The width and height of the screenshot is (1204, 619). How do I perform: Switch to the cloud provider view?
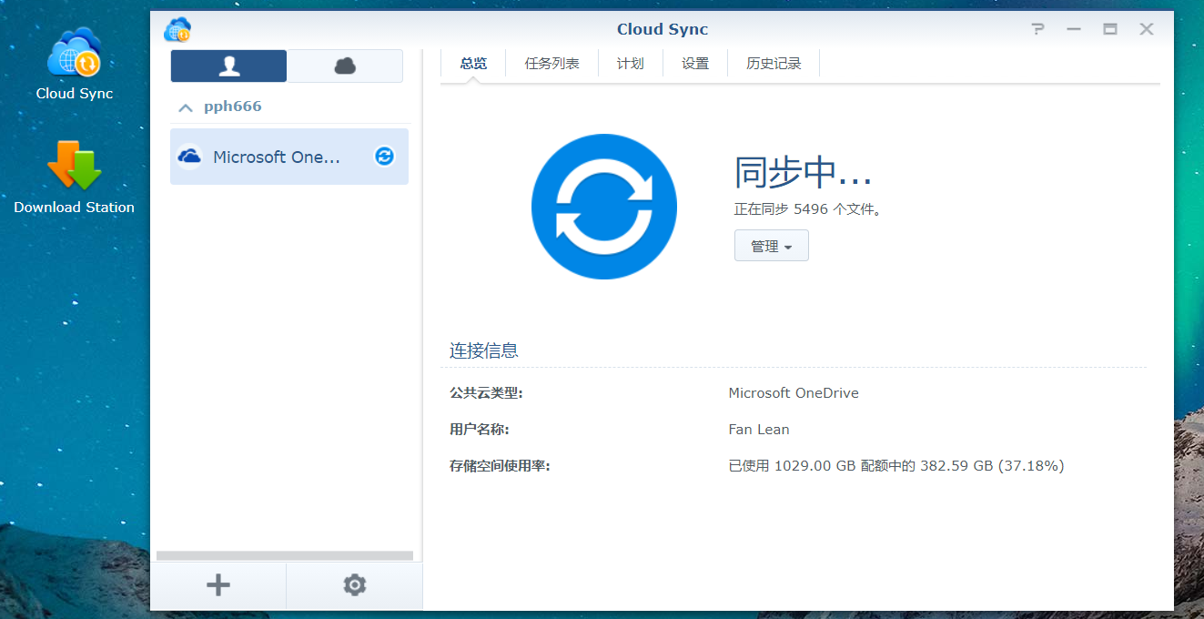click(345, 66)
